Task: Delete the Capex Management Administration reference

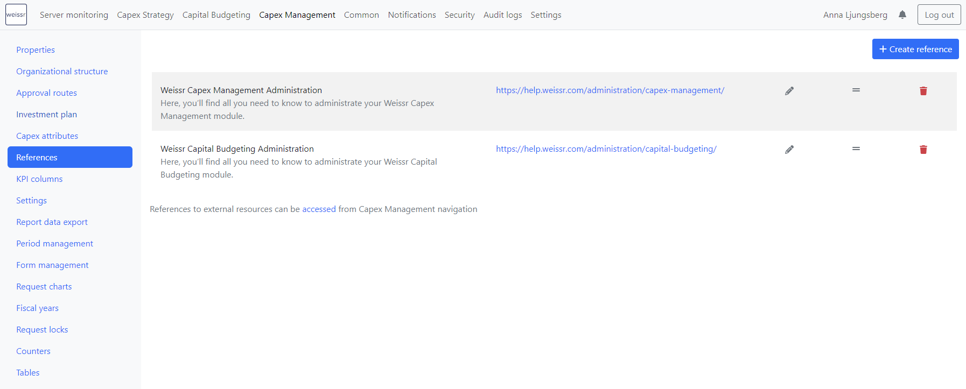Action: click(923, 91)
